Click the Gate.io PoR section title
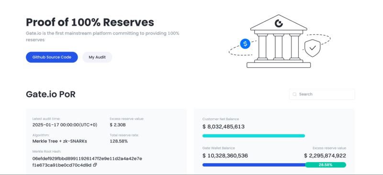The height and width of the screenshot is (175, 383). click(x=51, y=94)
